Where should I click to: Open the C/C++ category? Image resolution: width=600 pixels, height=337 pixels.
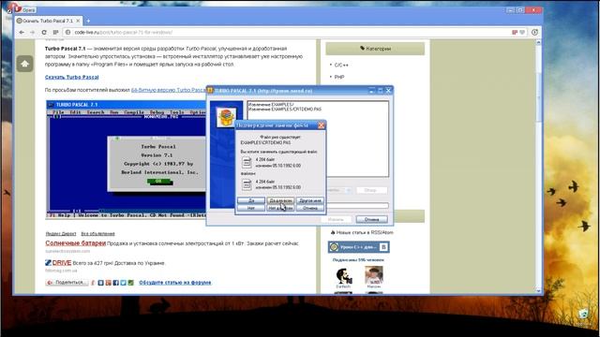click(341, 65)
